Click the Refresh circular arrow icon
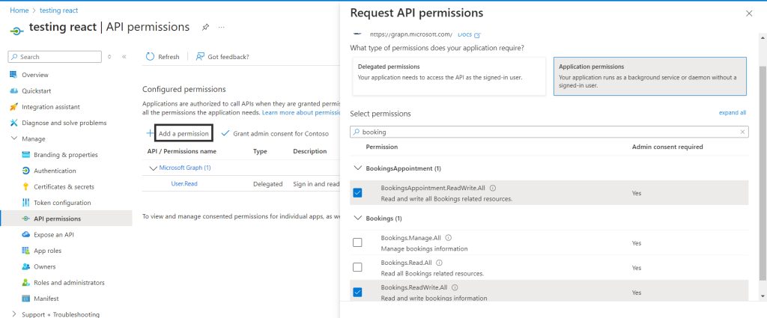Image resolution: width=767 pixels, height=318 pixels. pyautogui.click(x=150, y=57)
